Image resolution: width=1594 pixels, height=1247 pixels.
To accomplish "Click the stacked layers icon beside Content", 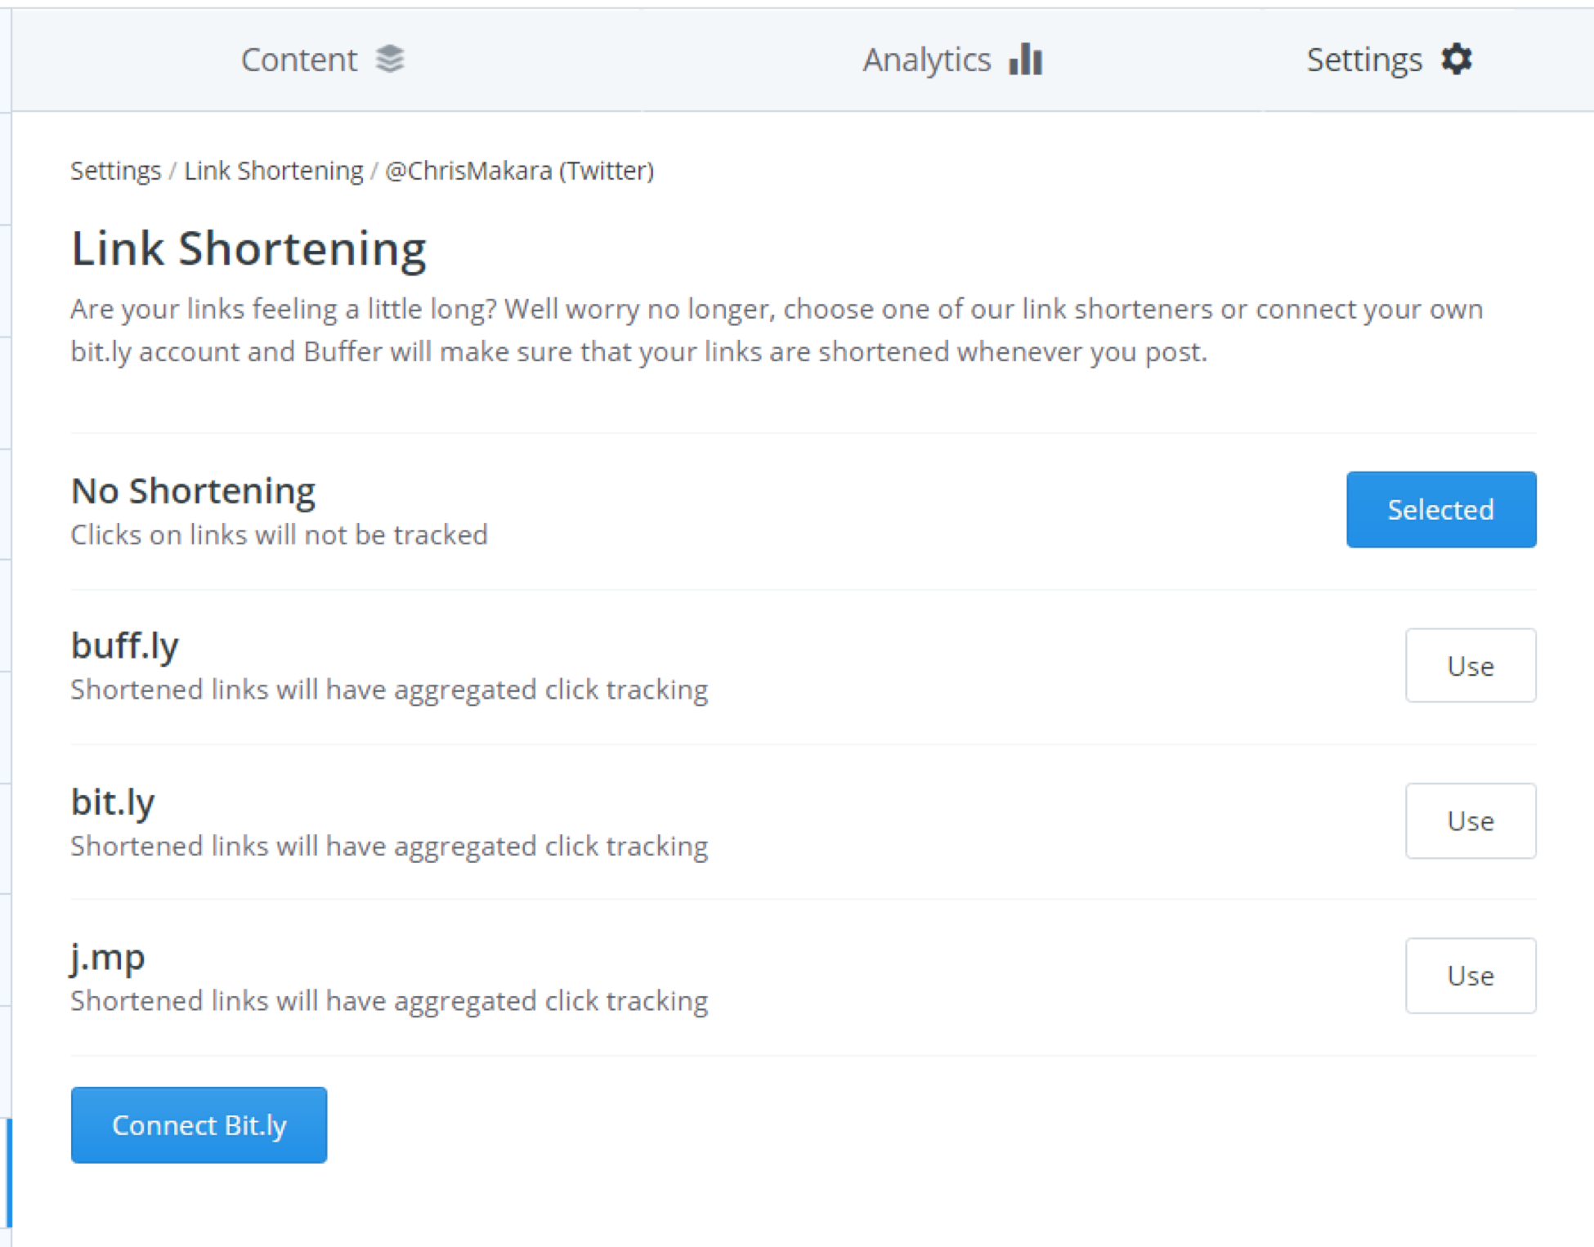I will coord(390,59).
